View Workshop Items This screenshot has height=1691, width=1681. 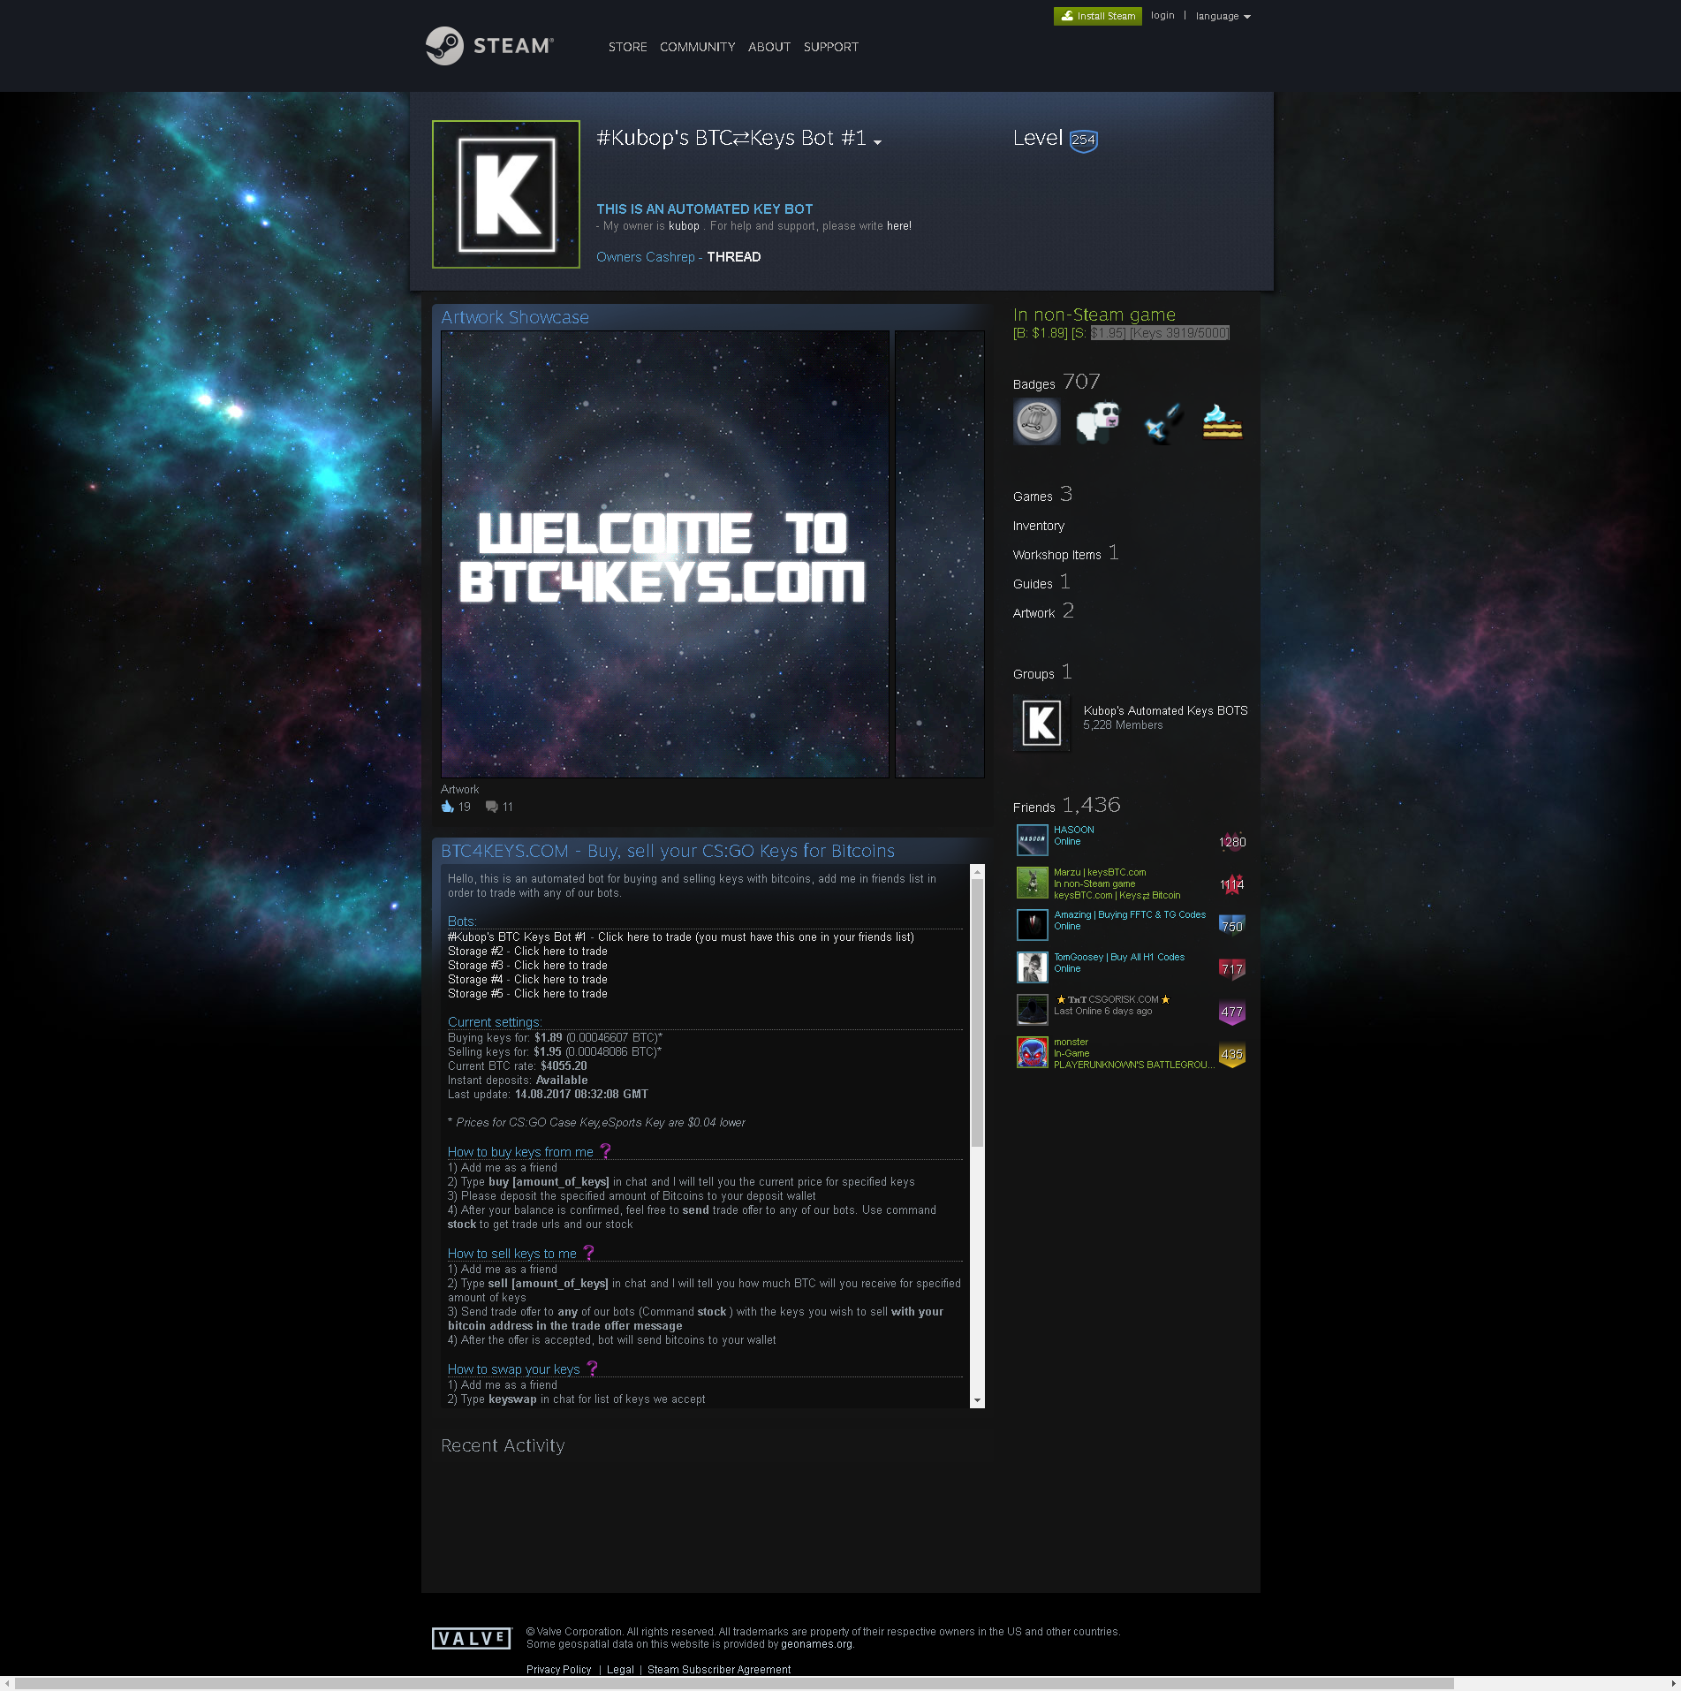tap(1065, 553)
